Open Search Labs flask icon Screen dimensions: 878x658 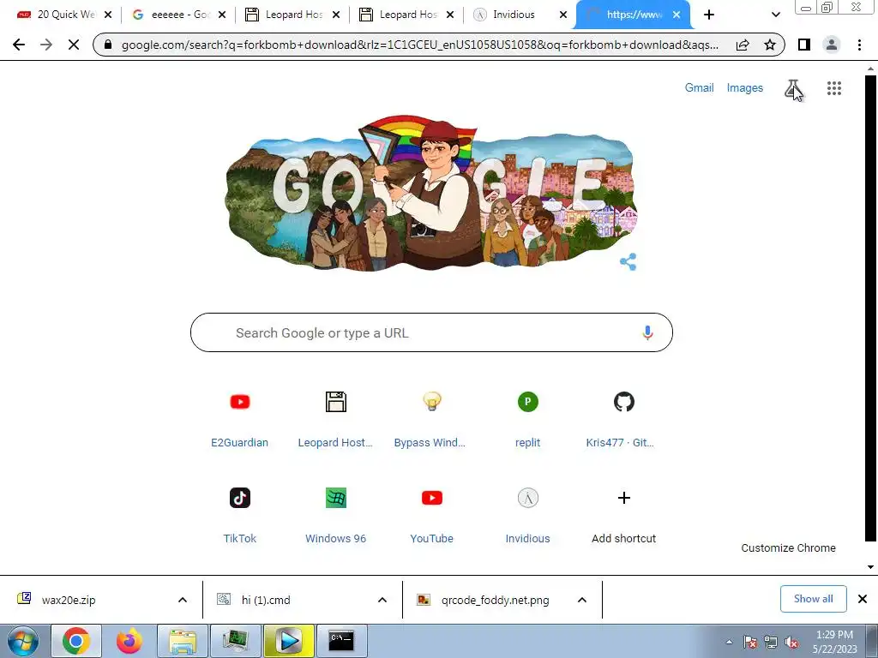point(793,88)
